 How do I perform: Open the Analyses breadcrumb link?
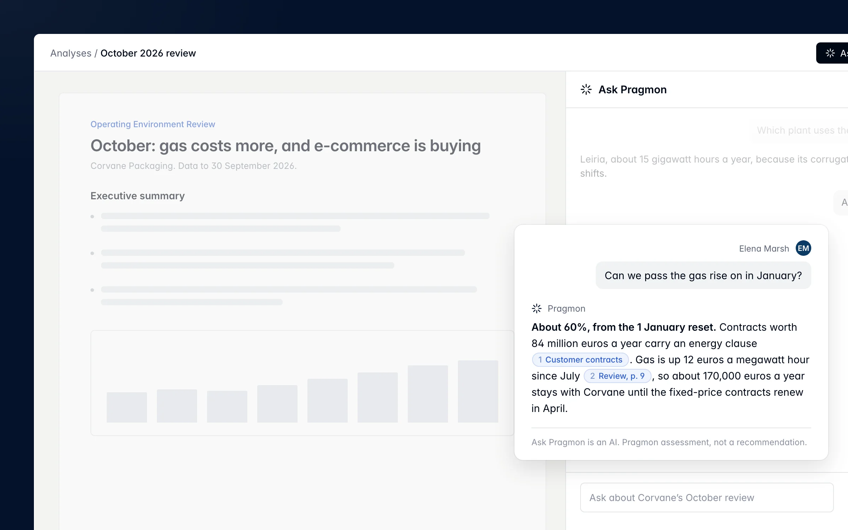pos(71,53)
